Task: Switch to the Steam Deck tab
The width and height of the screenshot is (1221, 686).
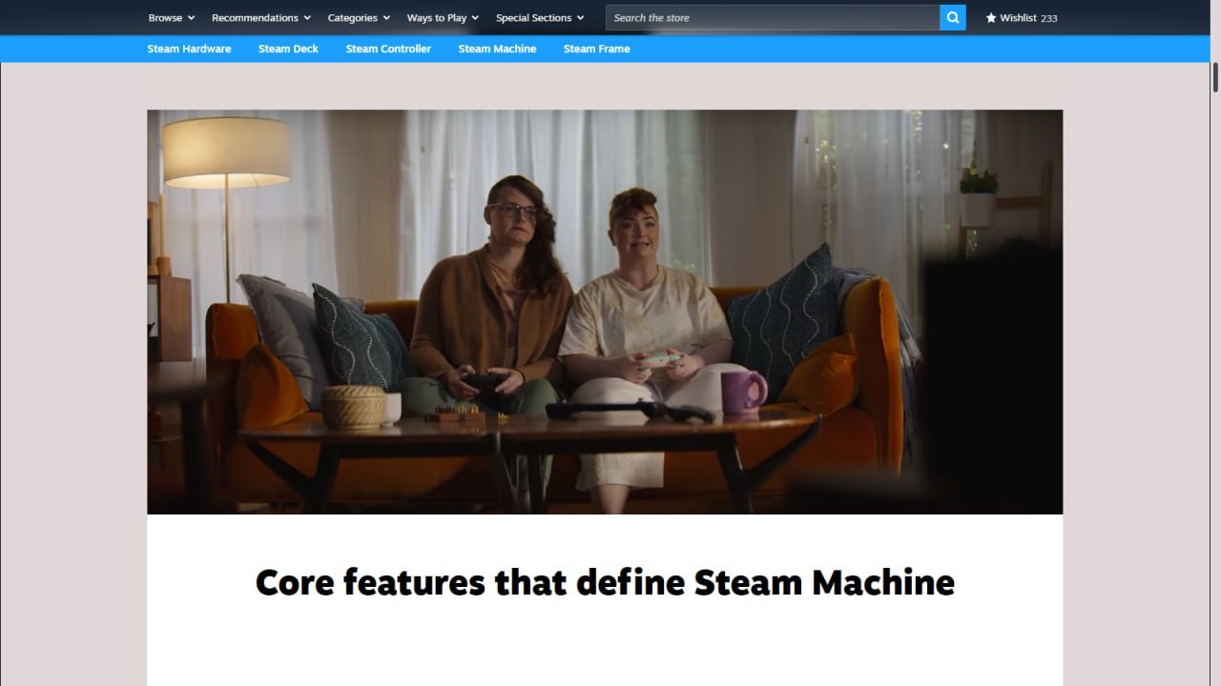Action: pos(288,49)
